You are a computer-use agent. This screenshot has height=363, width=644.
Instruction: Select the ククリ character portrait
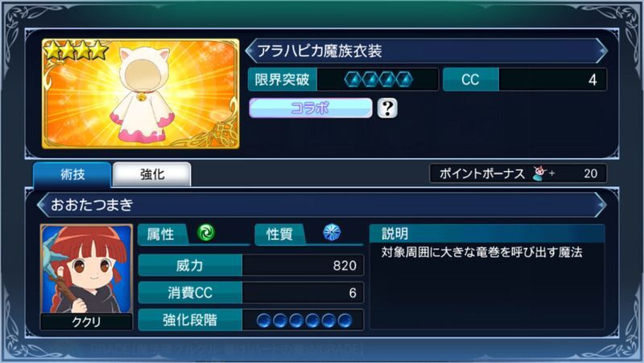pos(86,277)
